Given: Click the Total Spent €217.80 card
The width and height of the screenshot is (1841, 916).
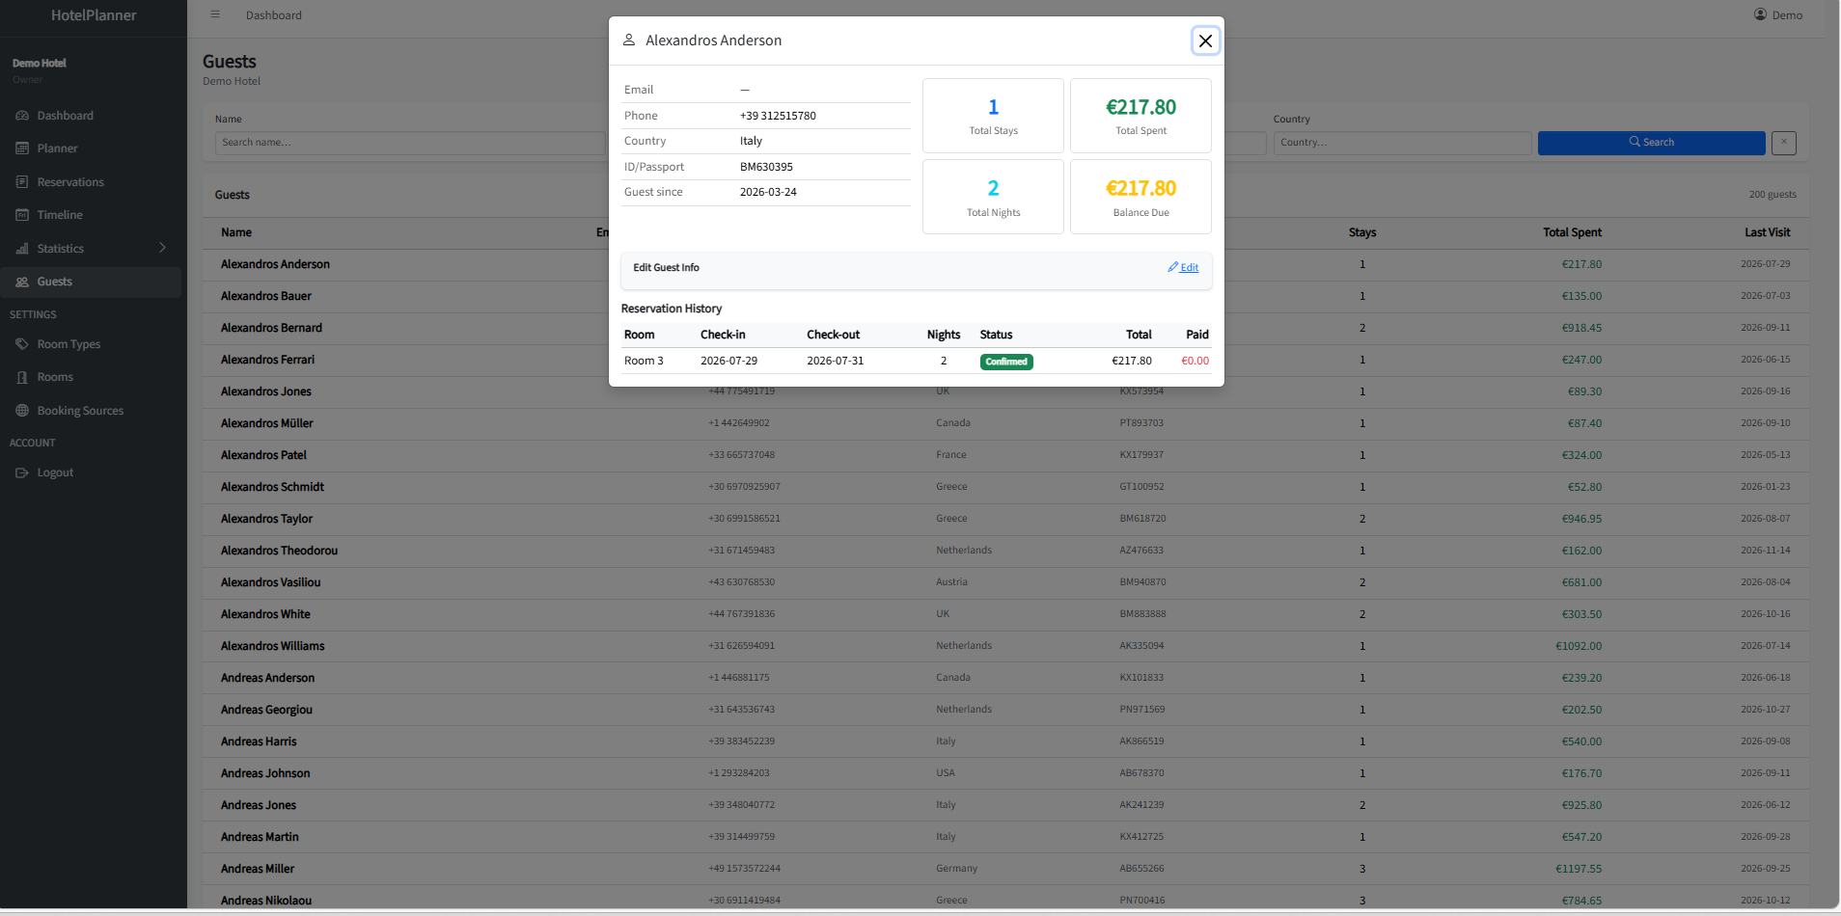Looking at the screenshot, I should pos(1140,116).
